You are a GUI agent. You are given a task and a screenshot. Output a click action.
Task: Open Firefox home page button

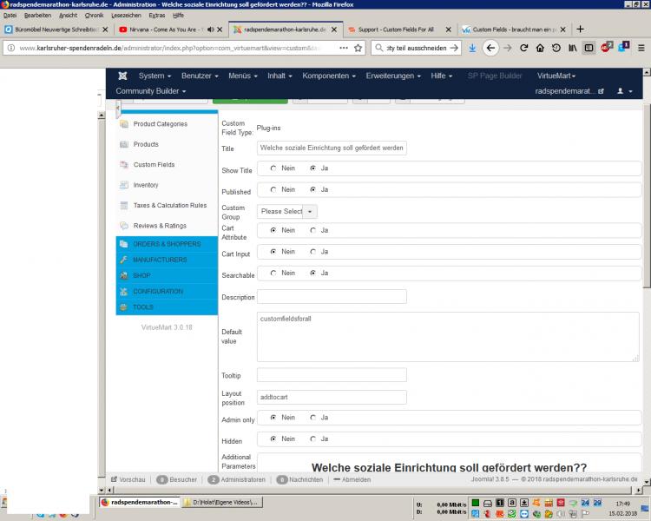tap(539, 48)
